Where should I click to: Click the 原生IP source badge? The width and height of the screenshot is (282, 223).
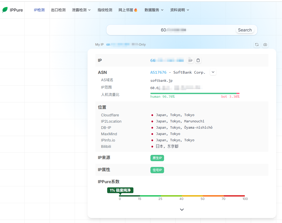[157, 158]
